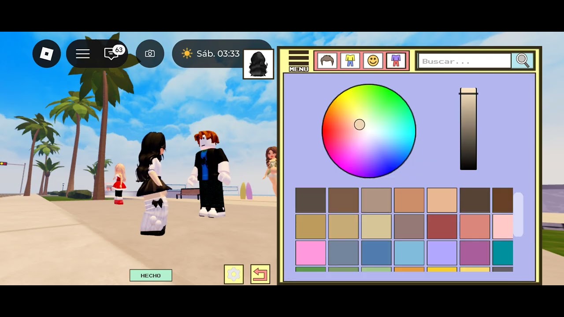Viewport: 564px width, 317px height.
Task: Switch to the clothing category tab
Action: pyautogui.click(x=350, y=61)
